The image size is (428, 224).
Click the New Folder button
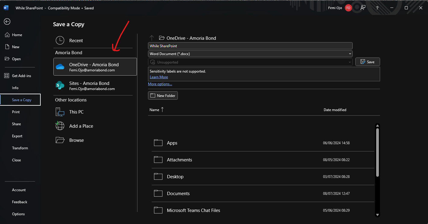click(163, 95)
